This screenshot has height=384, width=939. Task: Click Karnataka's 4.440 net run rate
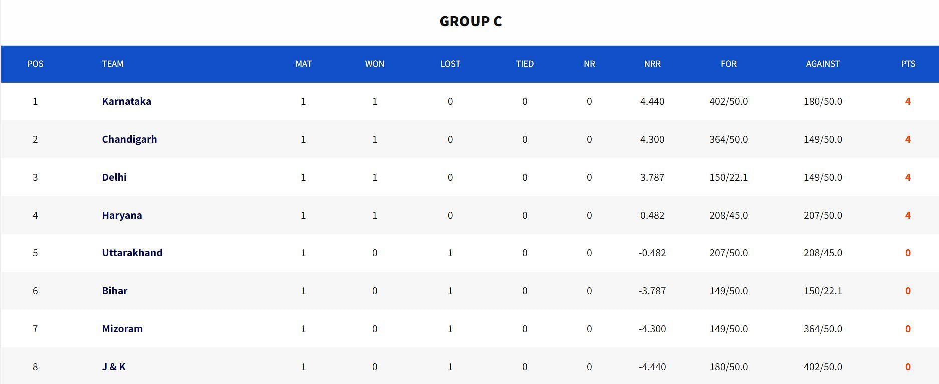coord(652,101)
